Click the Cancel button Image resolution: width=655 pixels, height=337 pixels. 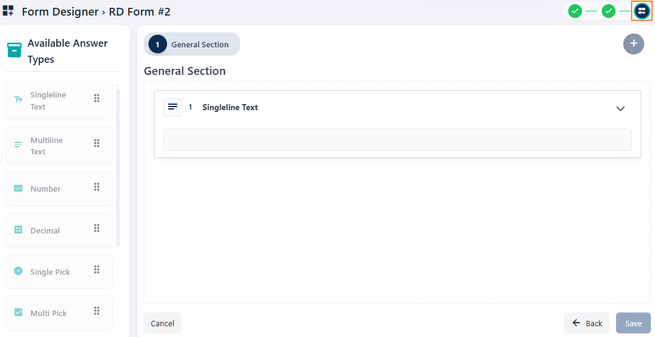(162, 323)
